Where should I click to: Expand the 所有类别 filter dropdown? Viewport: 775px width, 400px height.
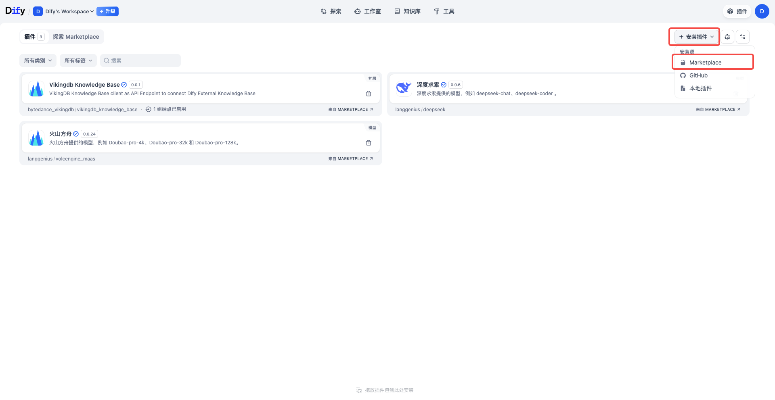[x=38, y=60]
